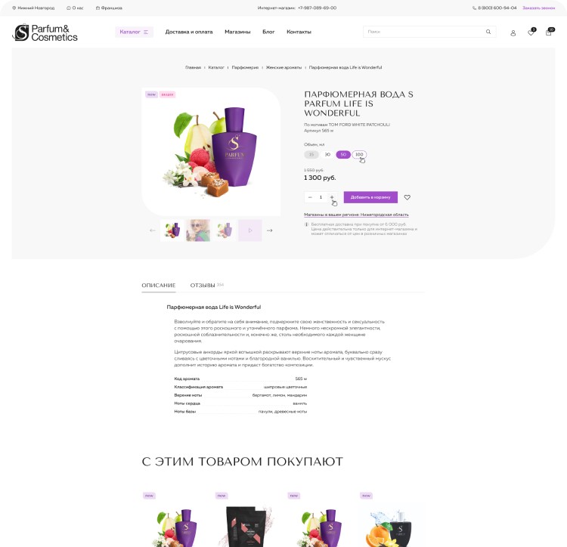This screenshot has width=567, height=547.
Task: Open the wishlist heart icon in header
Action: coord(531,32)
